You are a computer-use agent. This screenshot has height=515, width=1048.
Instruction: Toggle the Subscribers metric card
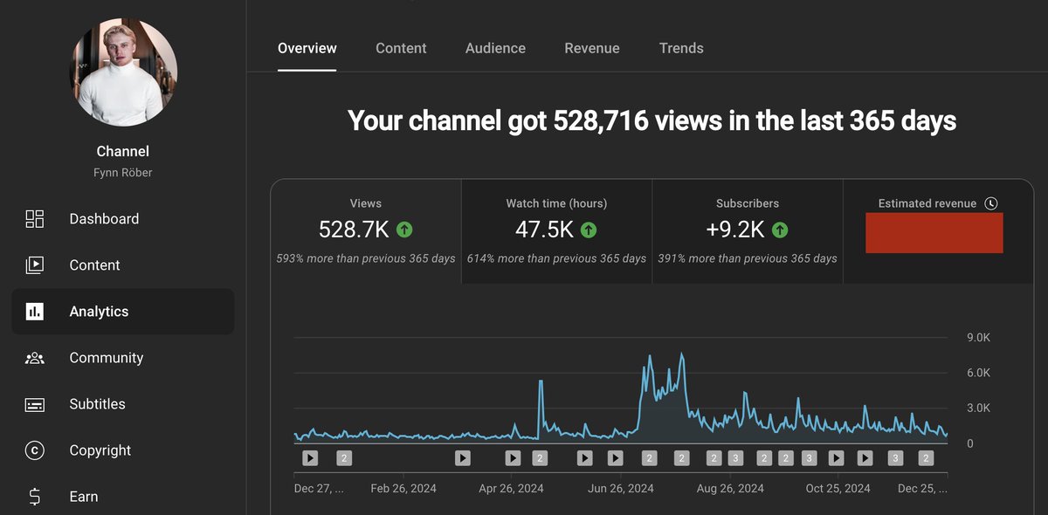click(747, 227)
